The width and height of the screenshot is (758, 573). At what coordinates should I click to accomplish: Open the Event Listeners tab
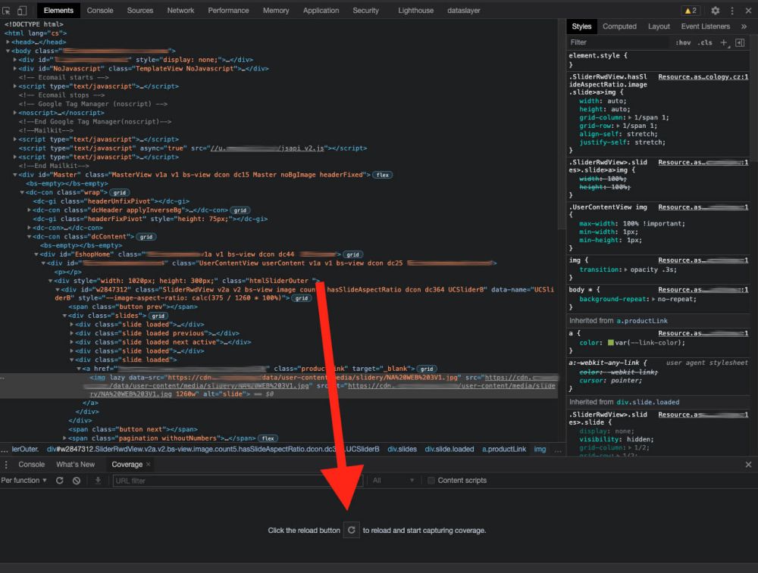pos(705,26)
